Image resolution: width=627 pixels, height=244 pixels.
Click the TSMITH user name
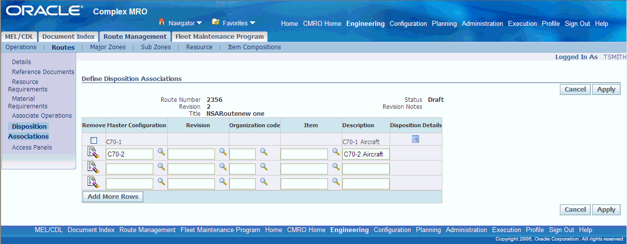[615, 57]
